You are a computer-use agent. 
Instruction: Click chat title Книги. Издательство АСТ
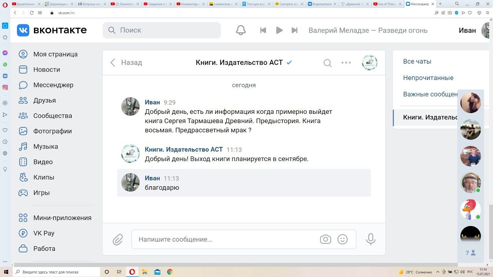tap(239, 62)
